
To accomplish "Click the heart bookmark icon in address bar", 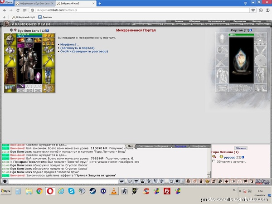I will (253, 10).
